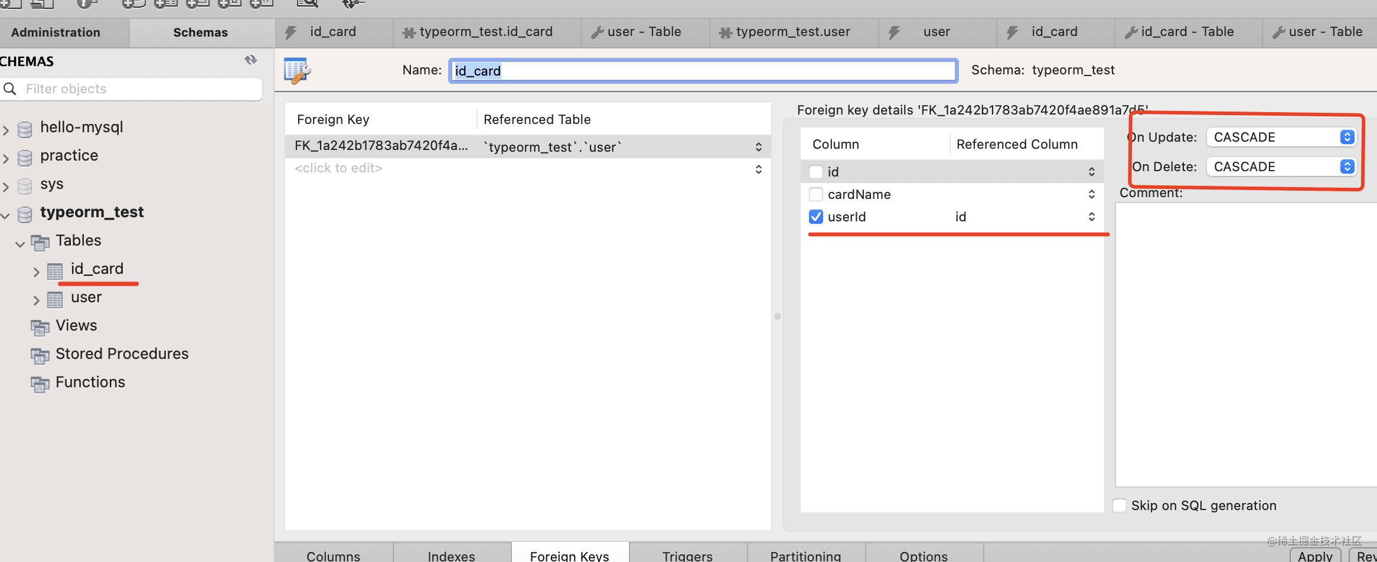
Task: Click into the Comment text area
Action: 1246,345
